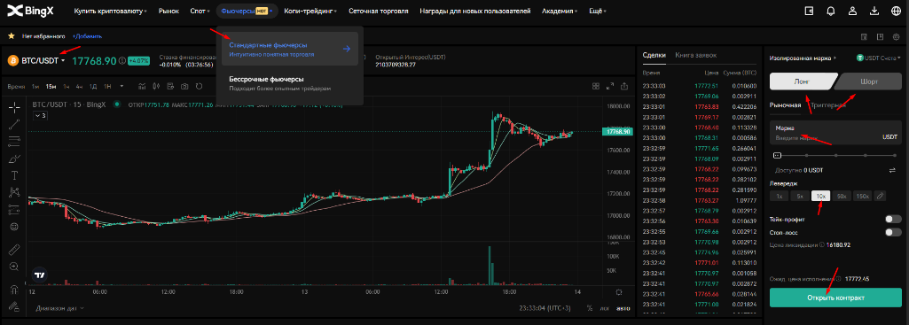Click the chart screenshot camera icon
The image size is (909, 325).
coord(184,86)
